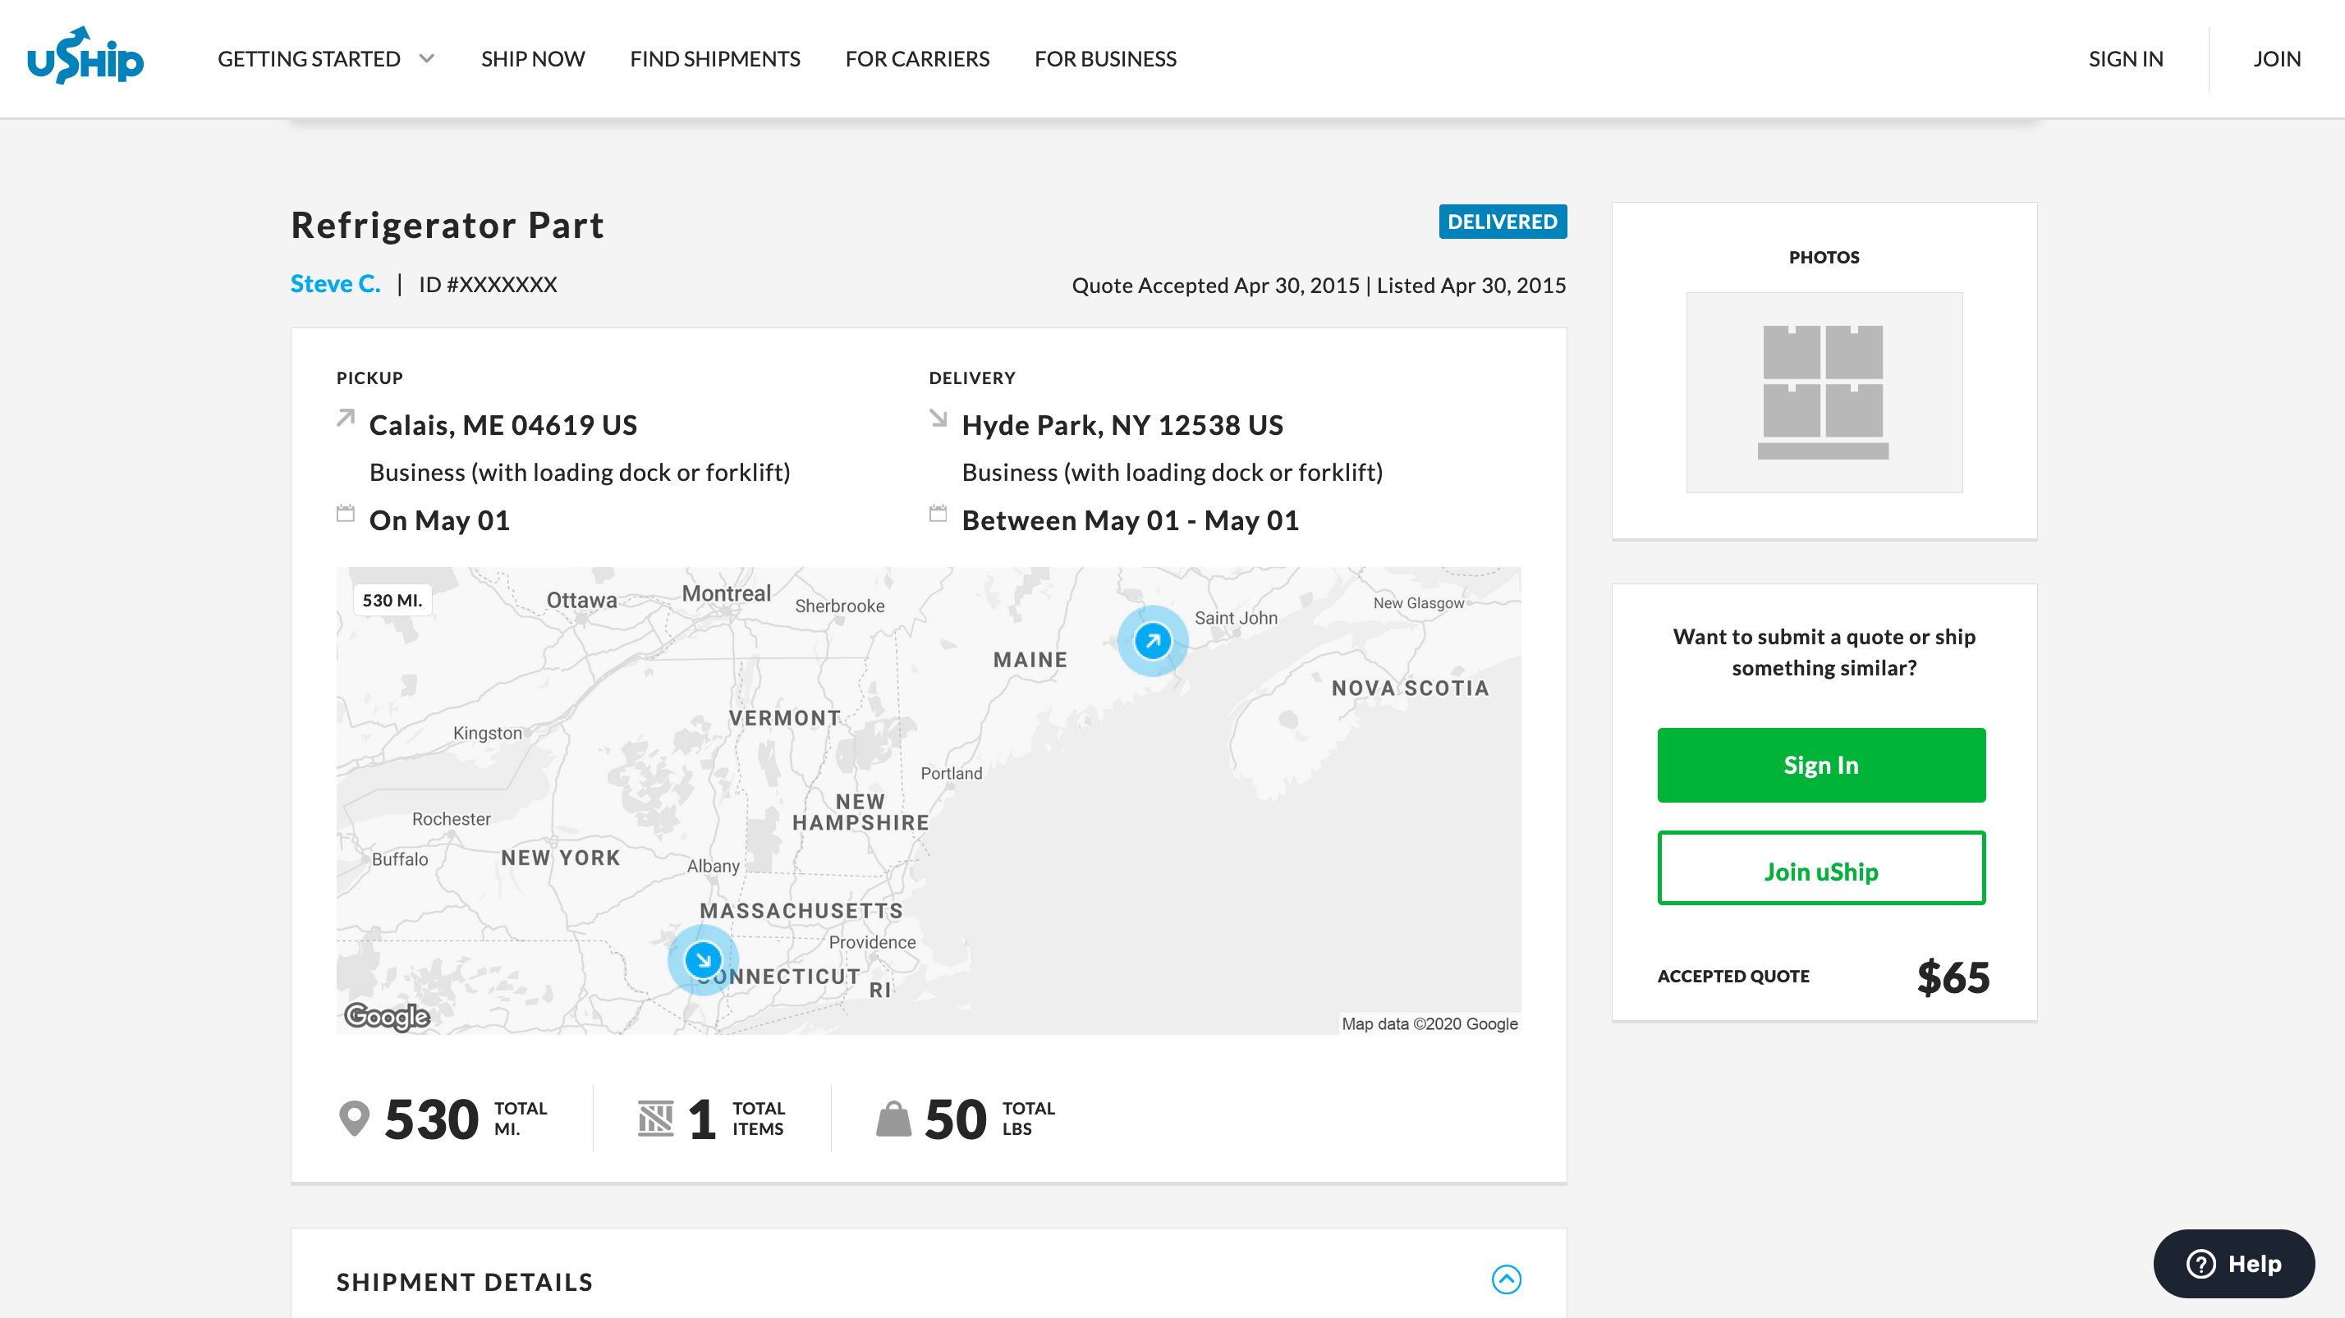2345x1318 pixels.
Task: Click the Google logo on the map
Action: pos(387,1015)
